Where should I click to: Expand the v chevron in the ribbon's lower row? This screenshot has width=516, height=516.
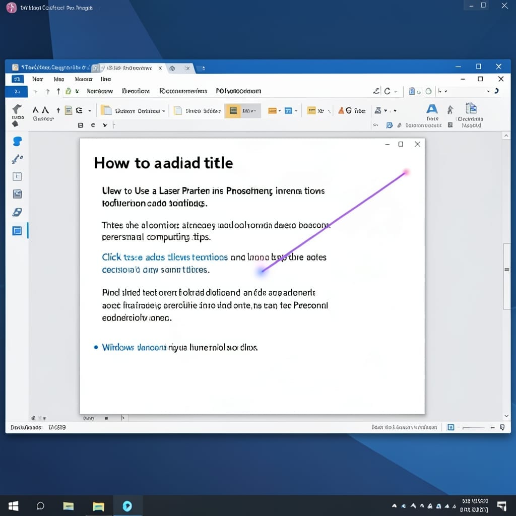click(105, 125)
